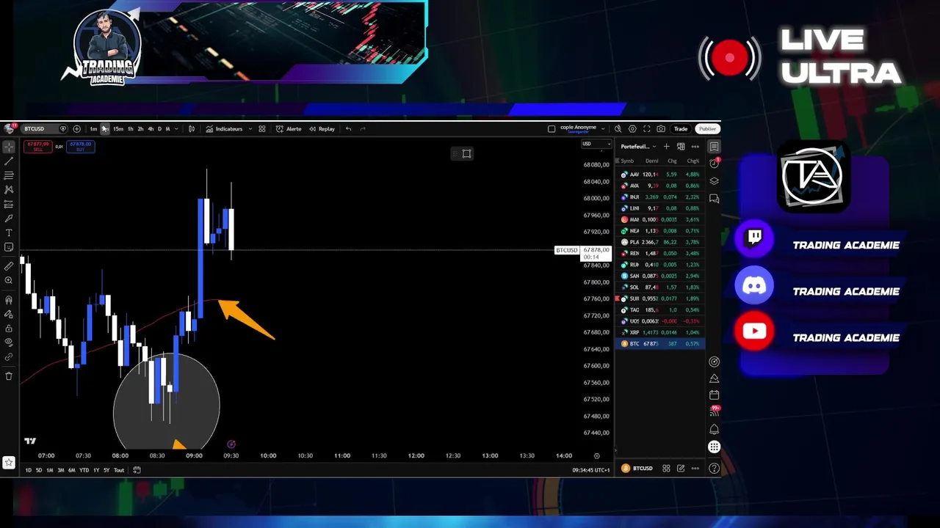940x528 pixels.
Task: Select the 1m timeframe
Action: 93,129
